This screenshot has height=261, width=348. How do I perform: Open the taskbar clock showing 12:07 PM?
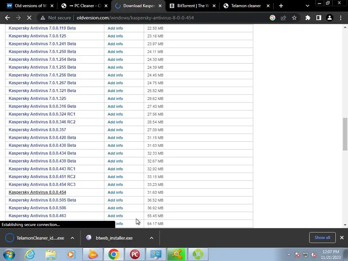tap(331, 255)
